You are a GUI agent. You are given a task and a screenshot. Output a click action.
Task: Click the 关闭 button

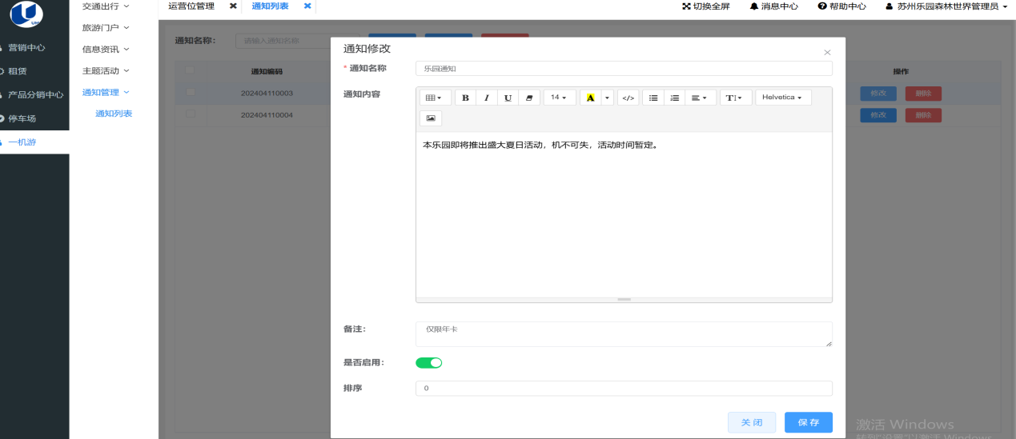(751, 422)
